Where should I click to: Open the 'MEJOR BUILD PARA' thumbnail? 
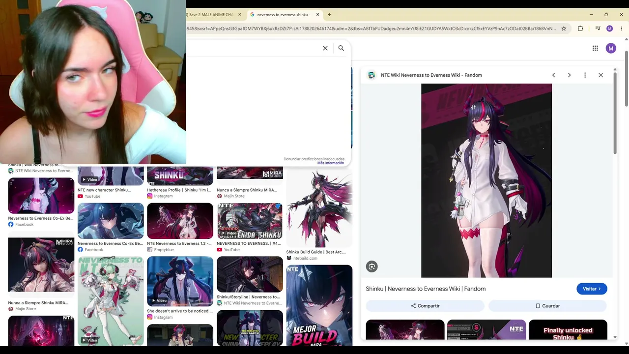pos(319,305)
